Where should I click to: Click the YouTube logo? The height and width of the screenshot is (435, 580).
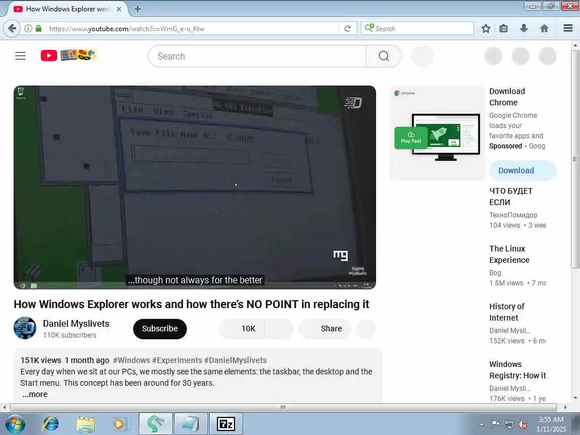tap(69, 56)
